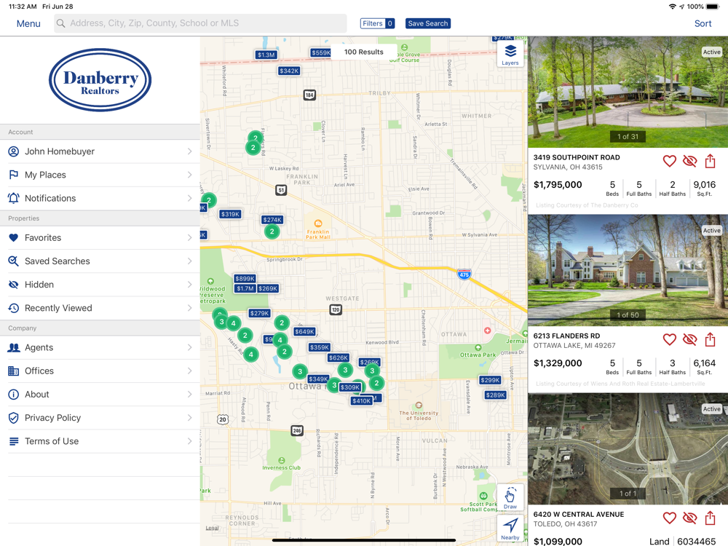Image resolution: width=728 pixels, height=546 pixels.
Task: Expand the Saved Searches chevron
Action: 189,261
